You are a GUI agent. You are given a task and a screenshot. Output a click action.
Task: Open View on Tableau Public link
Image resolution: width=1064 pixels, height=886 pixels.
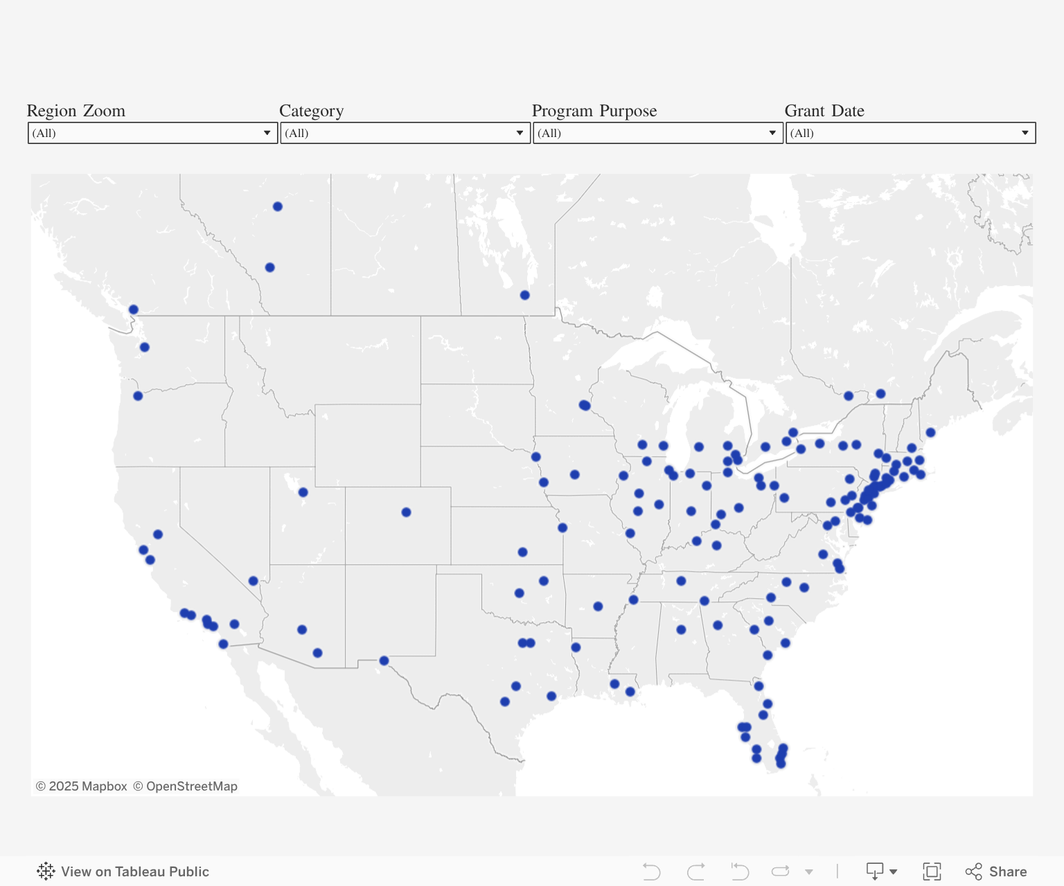tap(123, 871)
